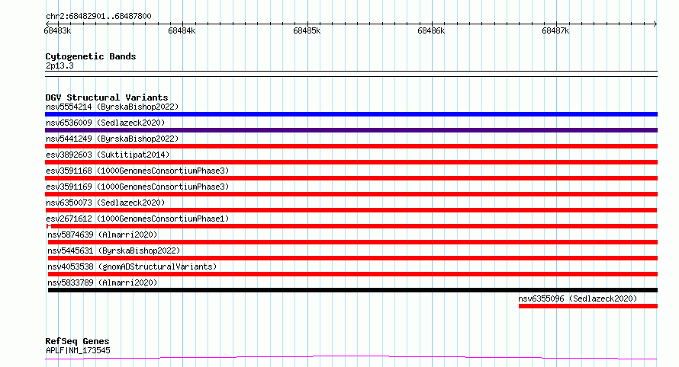Viewport: 679px width, 367px height.
Task: Select the black nsv5833789 variant bar
Action: [x=352, y=290]
